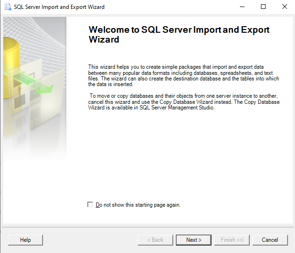Image resolution: width=295 pixels, height=253 pixels.
Task: Open Help for the wizard
Action: [25, 240]
